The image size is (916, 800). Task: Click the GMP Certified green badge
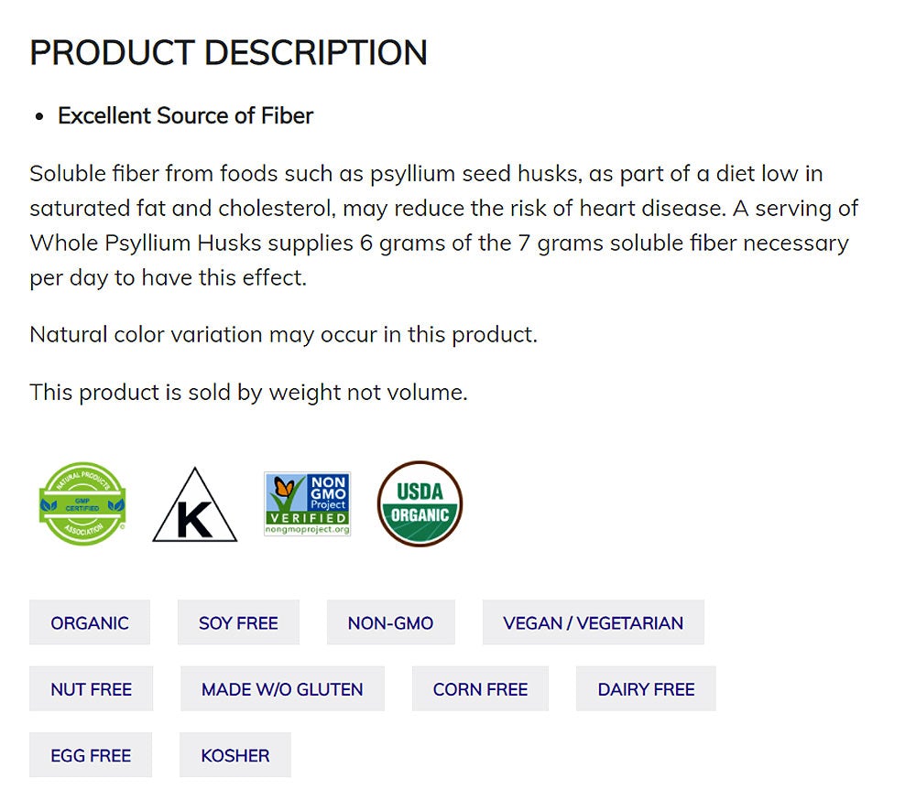pyautogui.click(x=82, y=503)
